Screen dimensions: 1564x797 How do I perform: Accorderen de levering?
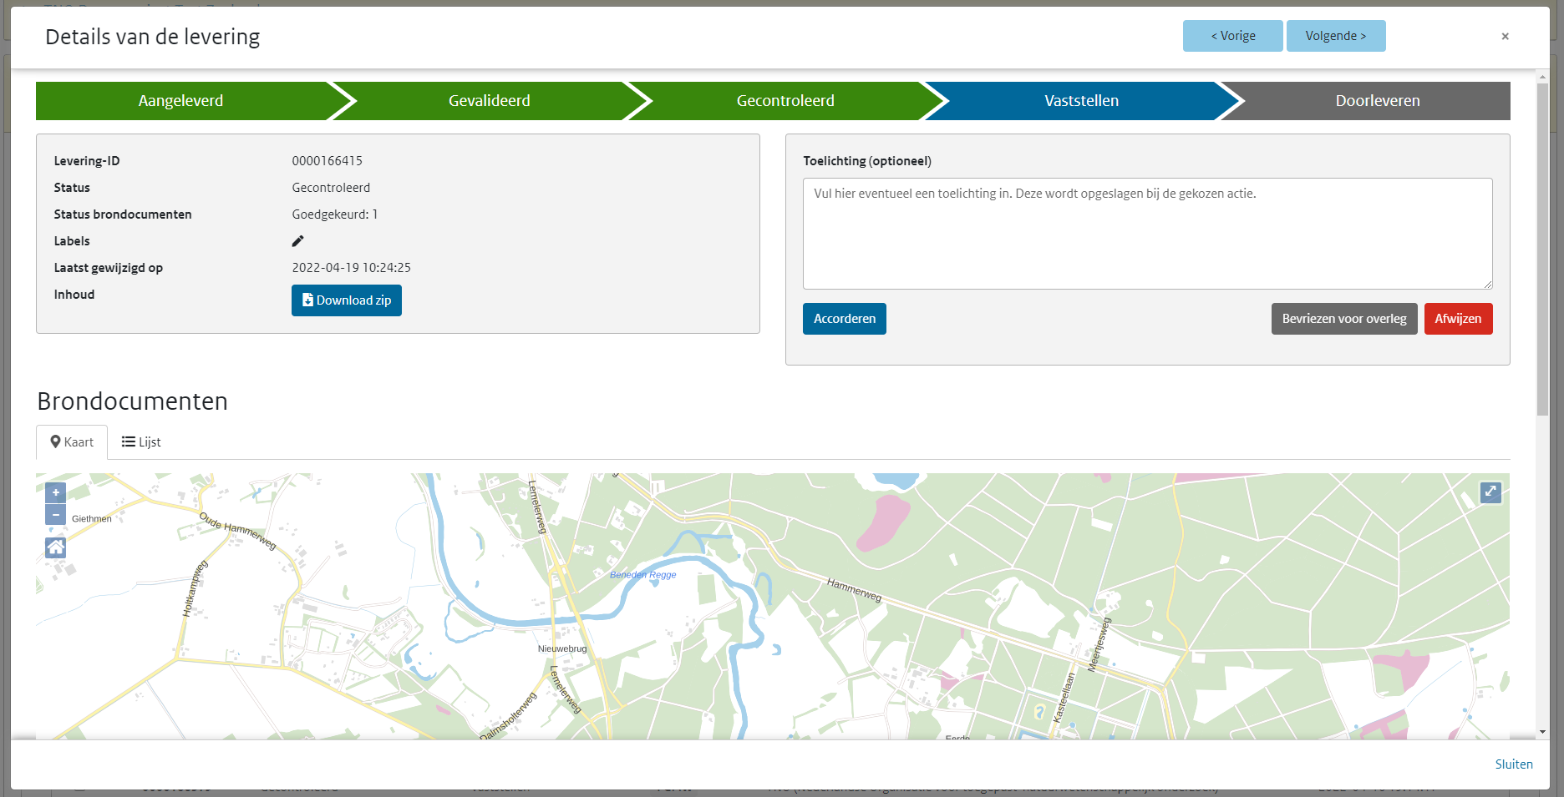tap(844, 319)
